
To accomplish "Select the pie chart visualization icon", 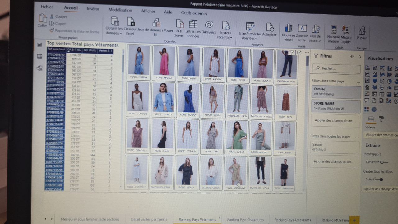I will (389, 81).
